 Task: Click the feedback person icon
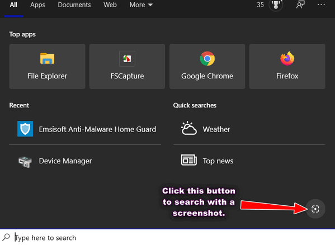300,4
